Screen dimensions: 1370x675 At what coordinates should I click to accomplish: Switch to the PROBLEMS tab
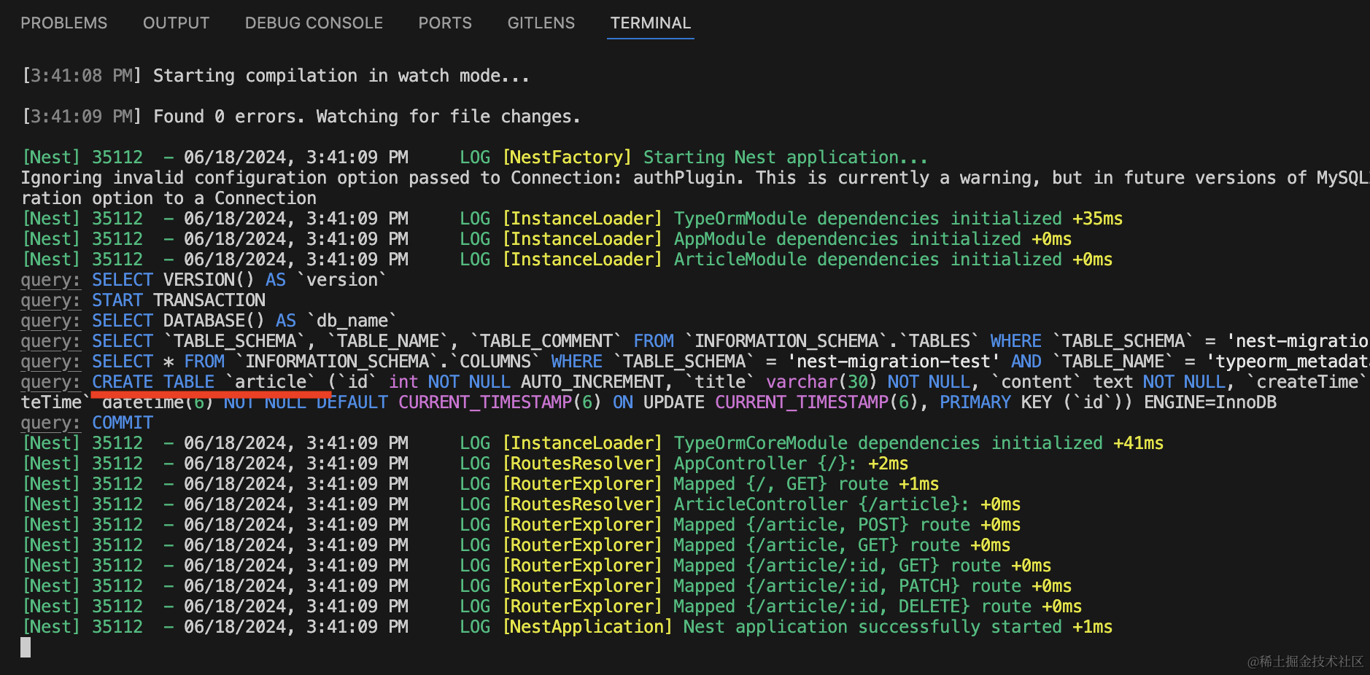(63, 23)
